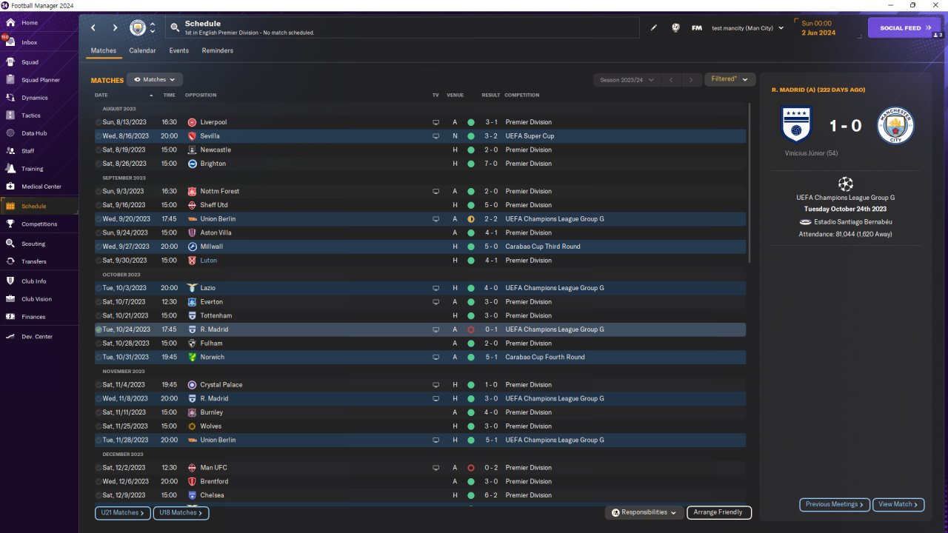Switch to the Calendar tab
The width and height of the screenshot is (948, 533).
click(142, 51)
